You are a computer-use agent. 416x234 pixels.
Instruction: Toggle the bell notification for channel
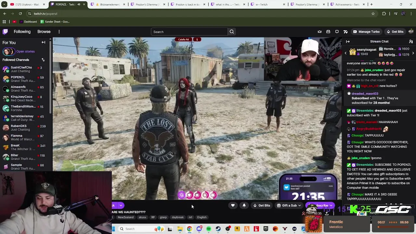pos(244,205)
